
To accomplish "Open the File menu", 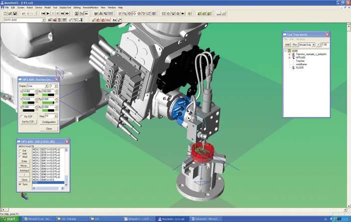I will click(x=7, y=8).
